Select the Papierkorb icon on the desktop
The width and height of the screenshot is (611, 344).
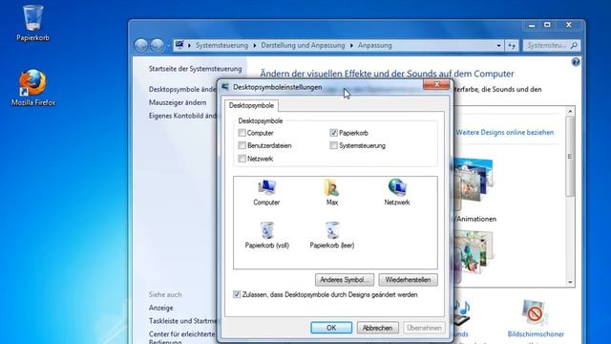pos(32,23)
